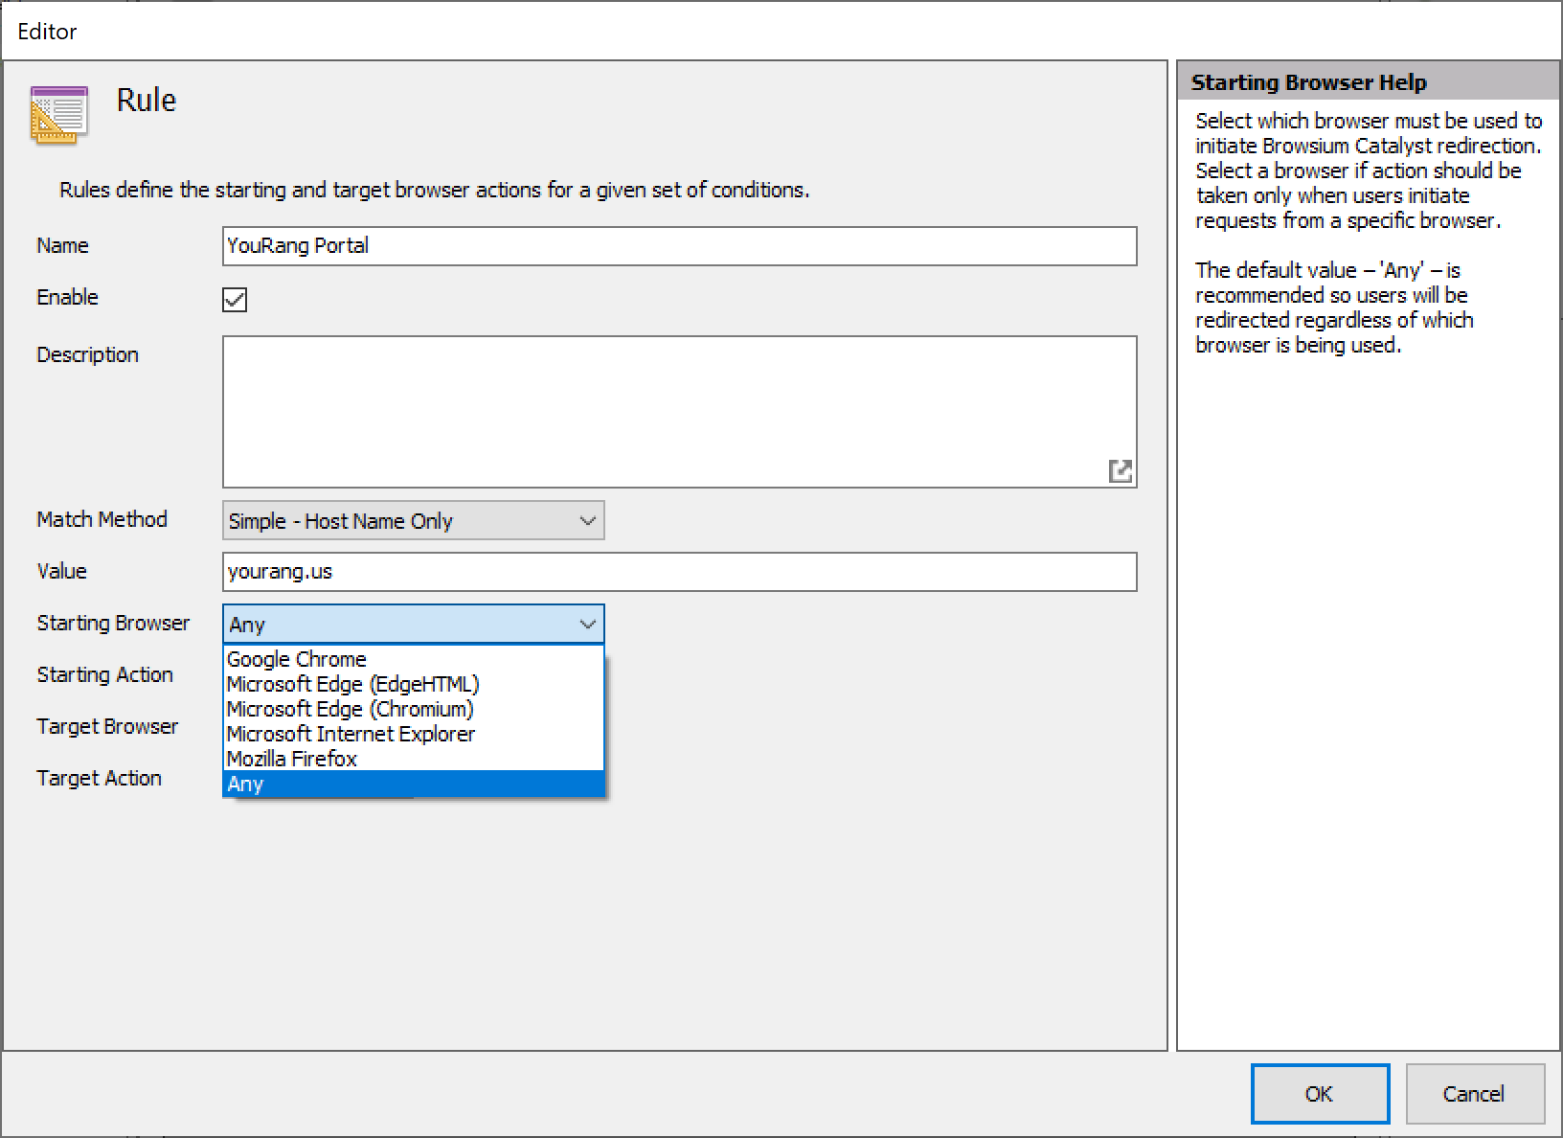Screen dimensions: 1563x1138
Task: Choose Microsoft Edge (EdgeHTML) option
Action: (352, 684)
